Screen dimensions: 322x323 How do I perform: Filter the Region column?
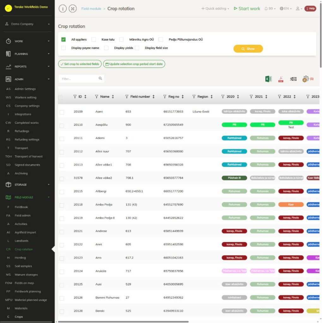tap(194, 97)
